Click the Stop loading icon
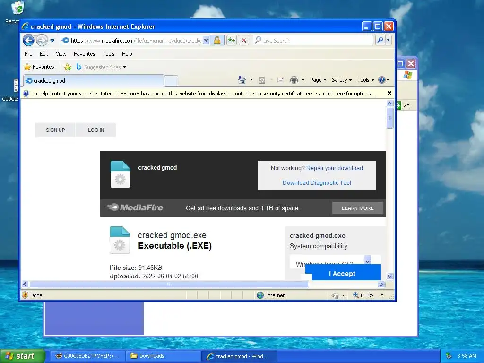This screenshot has width=484, height=363. (244, 41)
